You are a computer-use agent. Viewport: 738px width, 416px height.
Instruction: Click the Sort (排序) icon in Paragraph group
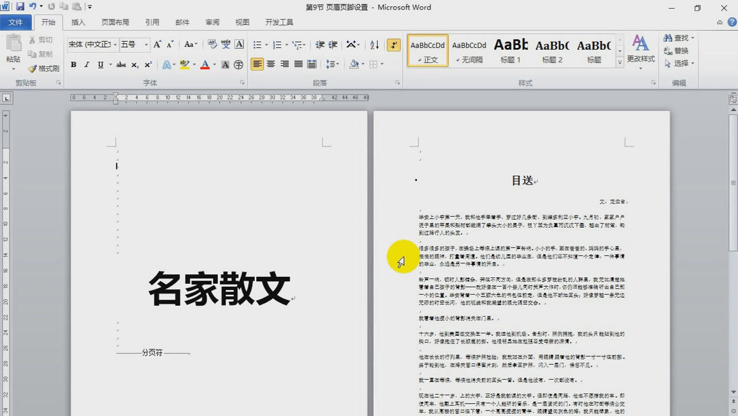click(373, 45)
